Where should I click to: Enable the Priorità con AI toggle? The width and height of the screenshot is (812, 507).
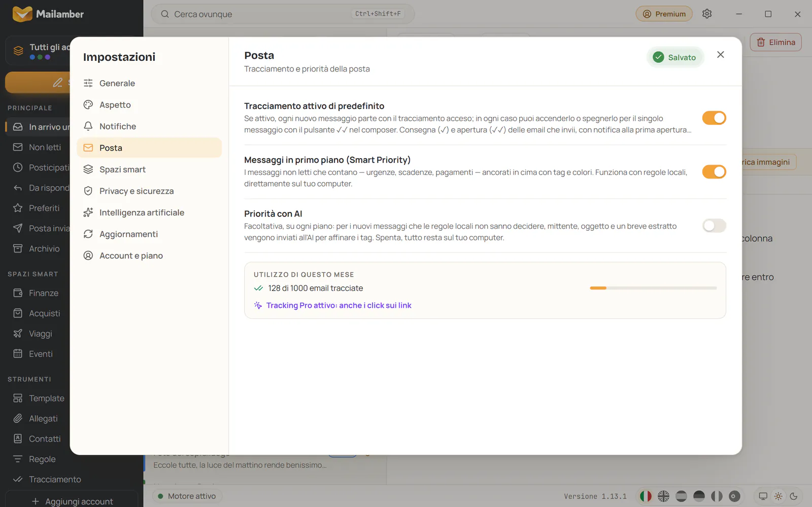coord(714,226)
